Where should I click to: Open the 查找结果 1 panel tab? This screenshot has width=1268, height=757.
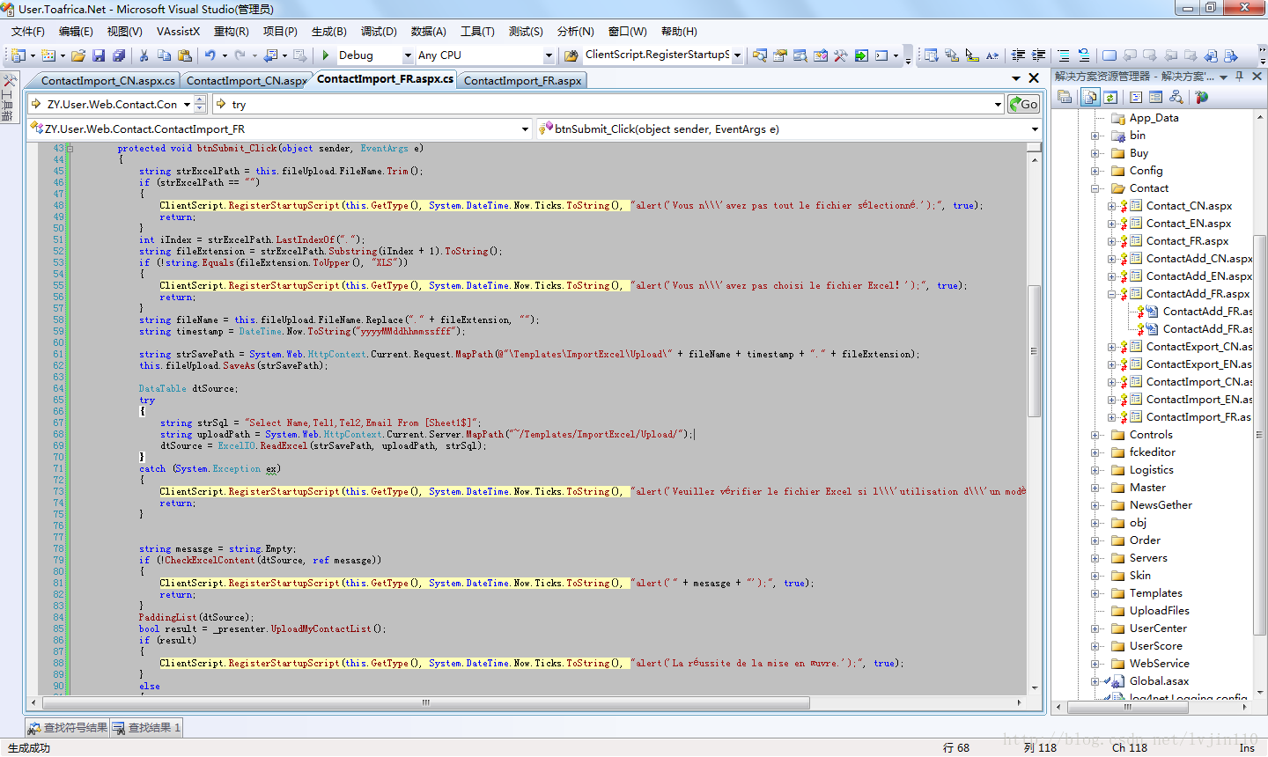point(147,728)
